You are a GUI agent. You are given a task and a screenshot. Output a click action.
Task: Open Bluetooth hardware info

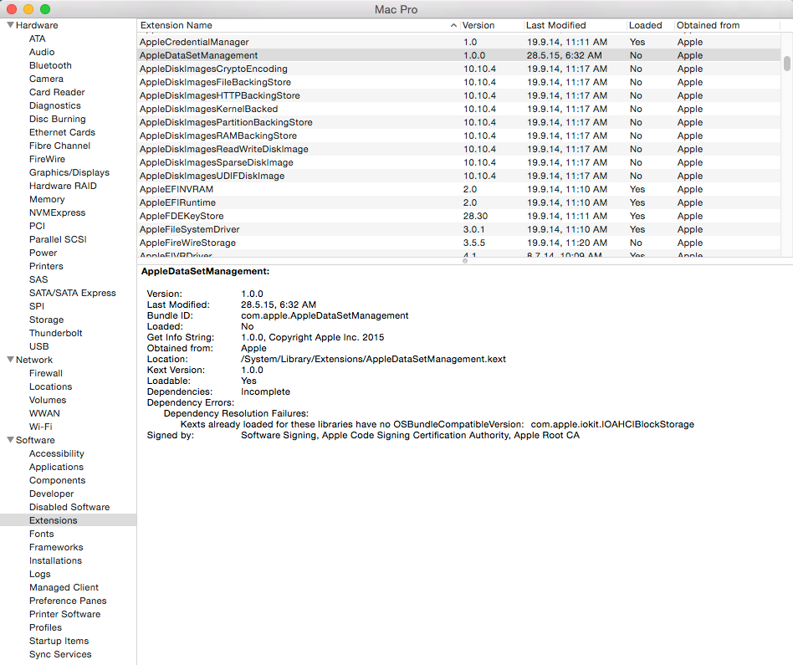pyautogui.click(x=50, y=65)
